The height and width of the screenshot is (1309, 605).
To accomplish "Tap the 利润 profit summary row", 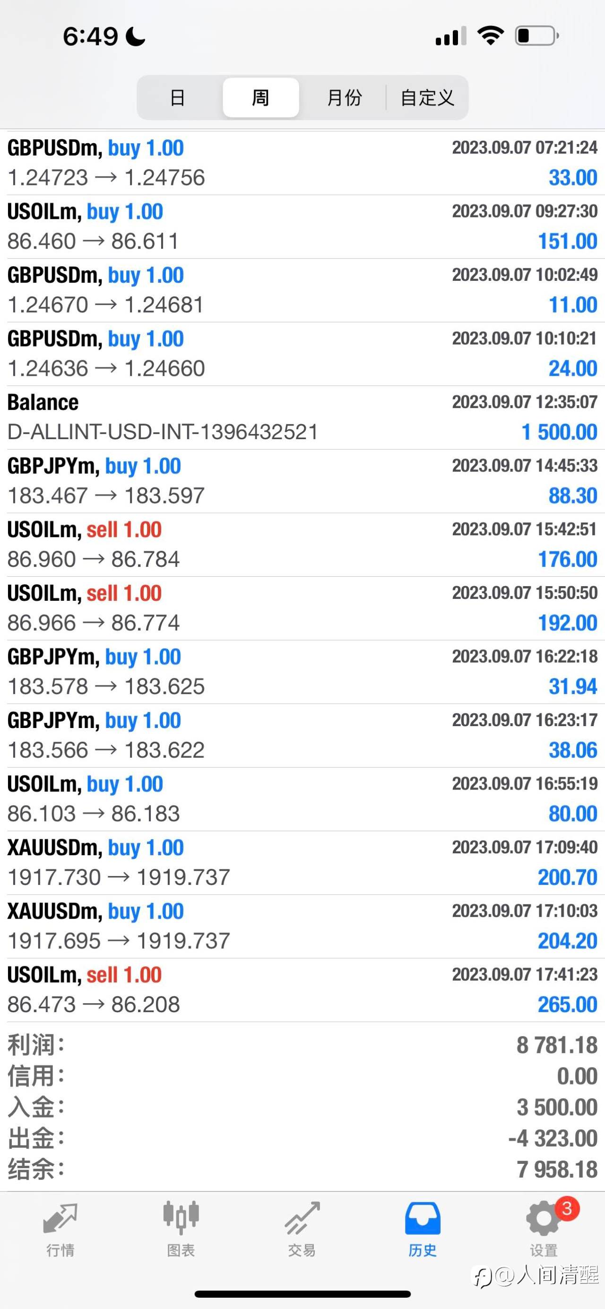I will pyautogui.click(x=302, y=1045).
